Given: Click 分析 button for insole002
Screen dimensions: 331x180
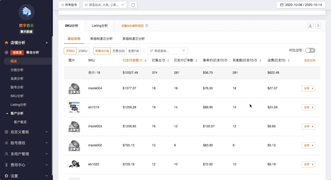Looking at the screenshot, I should [308, 145].
